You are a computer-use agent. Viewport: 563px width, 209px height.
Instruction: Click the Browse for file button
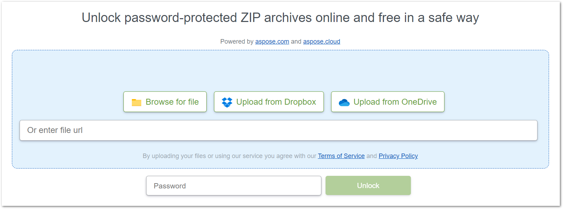(x=165, y=102)
